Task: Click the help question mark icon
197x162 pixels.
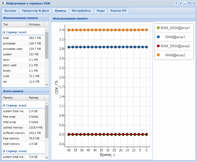Action: click(176, 3)
